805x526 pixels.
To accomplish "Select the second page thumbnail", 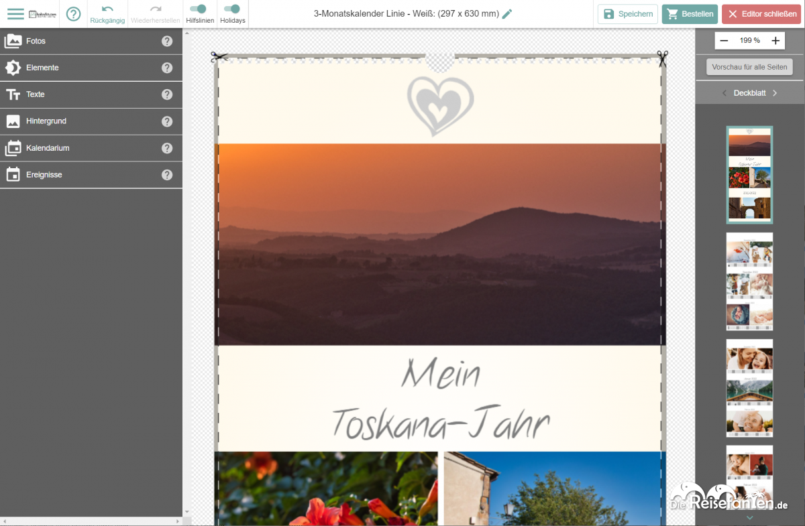I will tap(749, 281).
